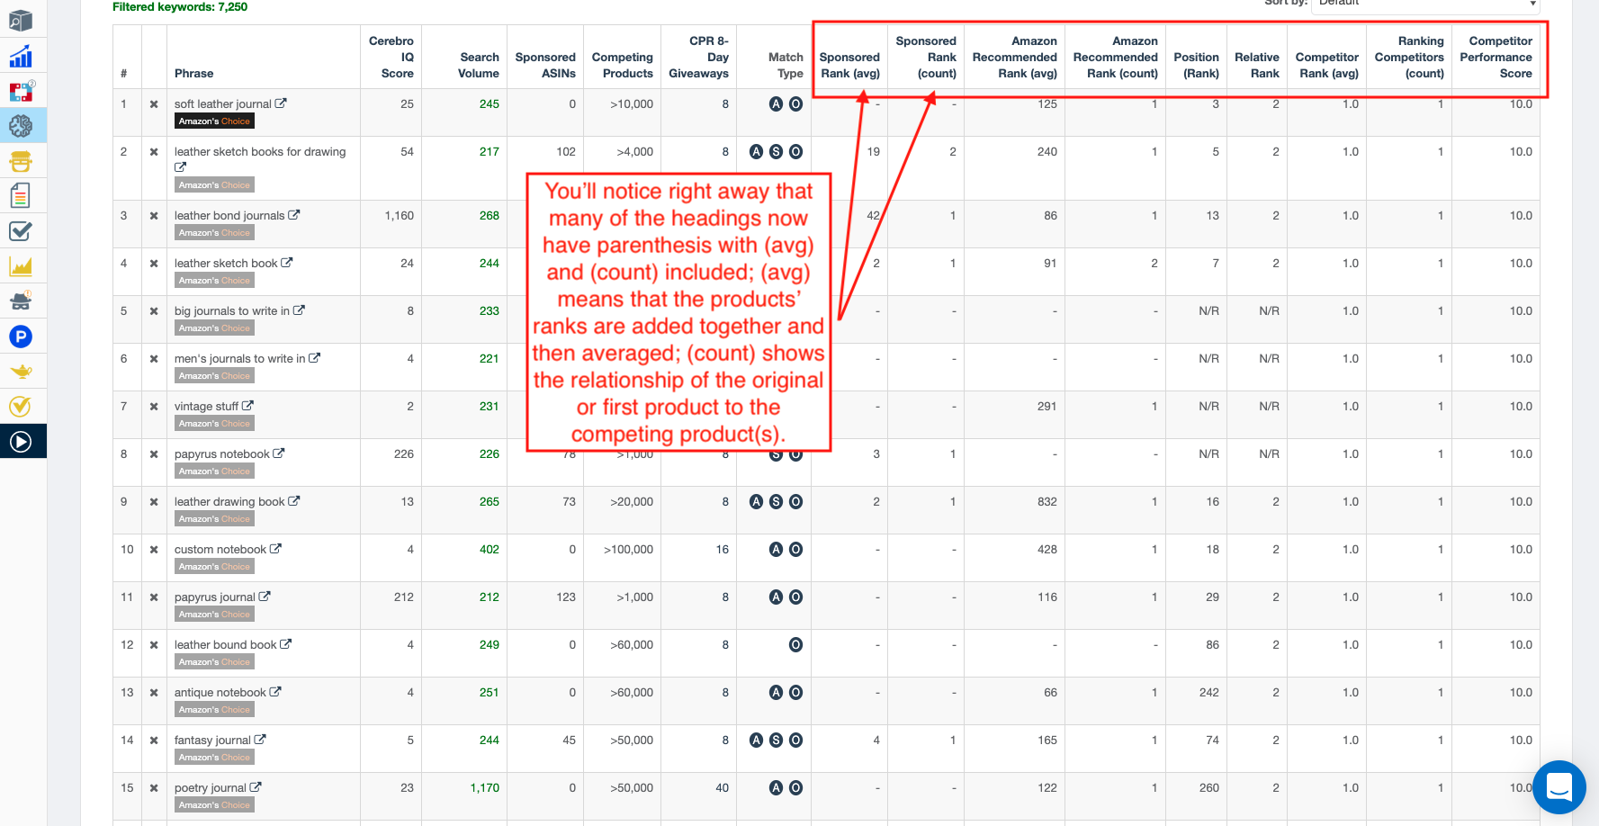Select the Cerebro brain icon in sidebar
The image size is (1599, 826).
[21, 126]
